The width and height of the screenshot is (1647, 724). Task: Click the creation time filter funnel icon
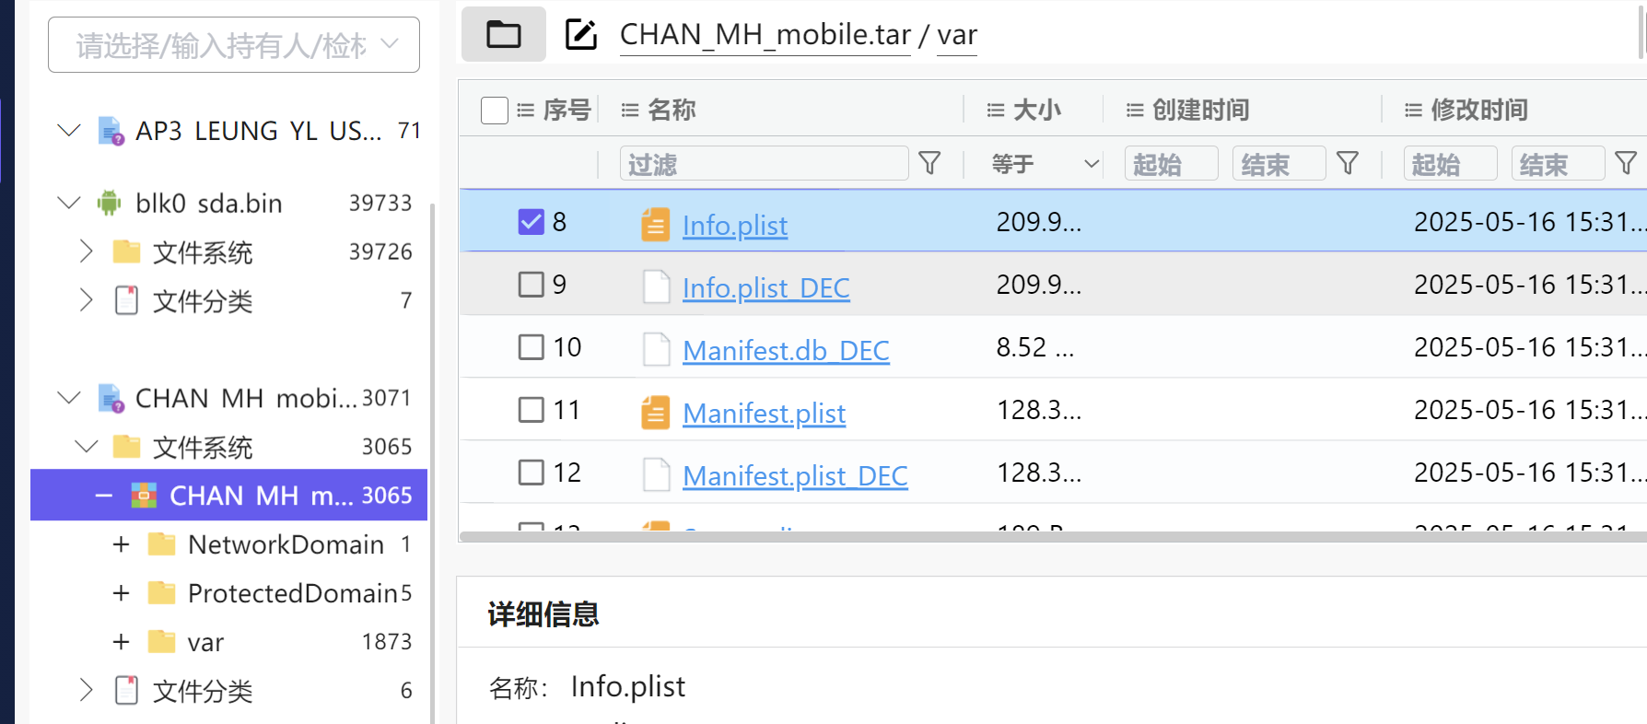click(x=1348, y=164)
